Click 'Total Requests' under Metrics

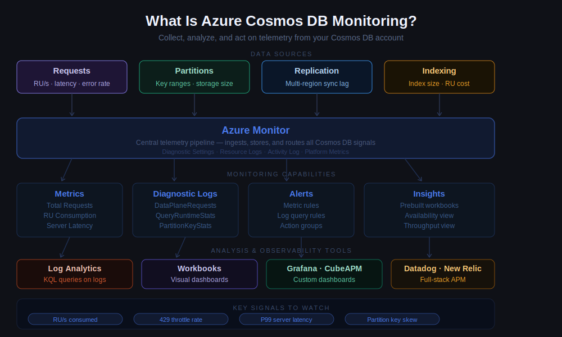pos(70,206)
